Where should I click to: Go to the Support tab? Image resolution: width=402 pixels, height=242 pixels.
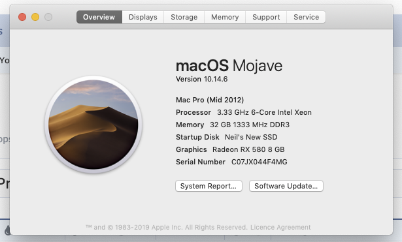click(x=266, y=17)
